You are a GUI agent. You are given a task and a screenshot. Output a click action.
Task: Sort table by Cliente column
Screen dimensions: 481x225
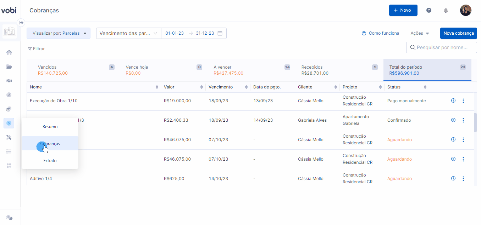tap(336, 87)
